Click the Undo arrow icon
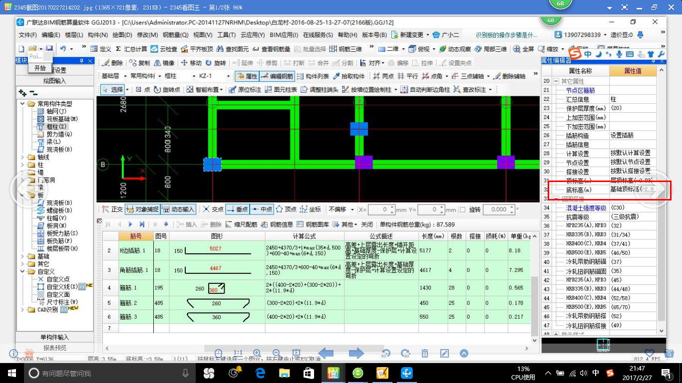 [x=63, y=49]
